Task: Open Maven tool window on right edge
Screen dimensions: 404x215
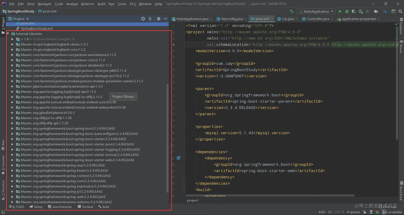Action: [x=401, y=46]
